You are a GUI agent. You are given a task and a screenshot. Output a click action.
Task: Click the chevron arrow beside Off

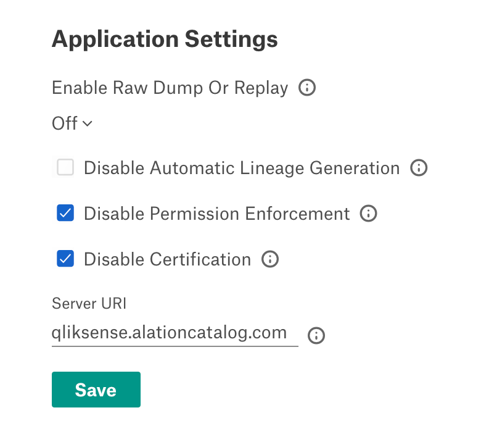coord(88,123)
